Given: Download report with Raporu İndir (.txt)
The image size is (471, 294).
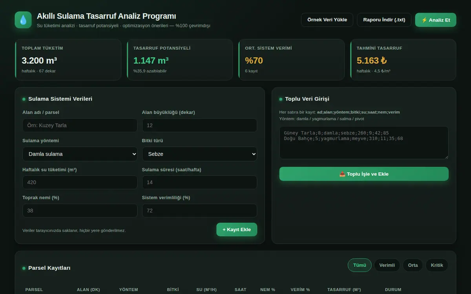Looking at the screenshot, I should point(384,20).
